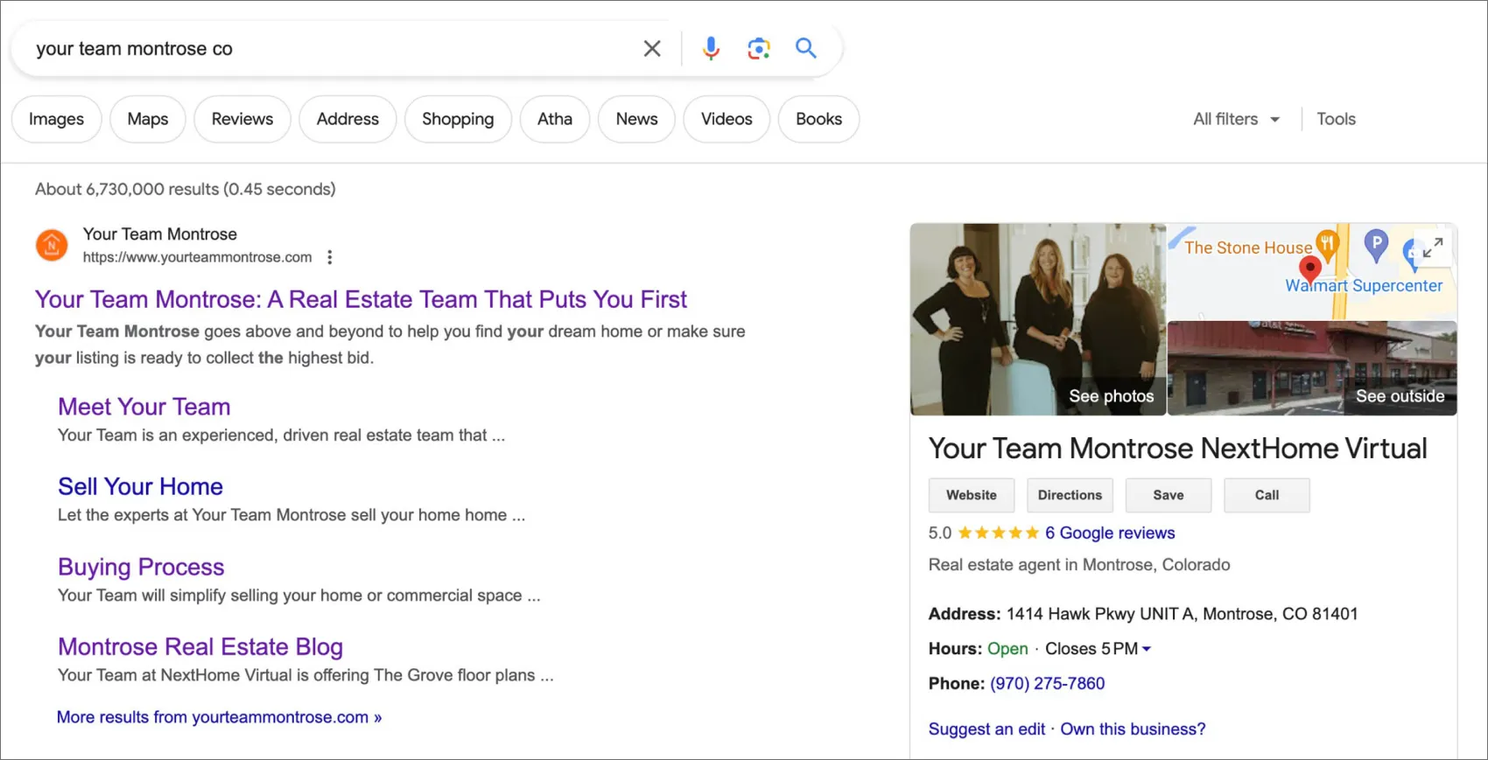1488x760 pixels.
Task: Expand the All filters dropdown
Action: (x=1236, y=119)
